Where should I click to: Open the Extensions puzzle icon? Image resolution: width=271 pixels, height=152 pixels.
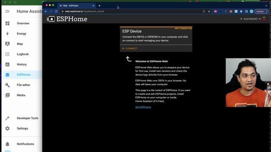(241, 11)
